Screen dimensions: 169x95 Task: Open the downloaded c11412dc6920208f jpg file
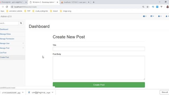pyautogui.click(x=11, y=93)
